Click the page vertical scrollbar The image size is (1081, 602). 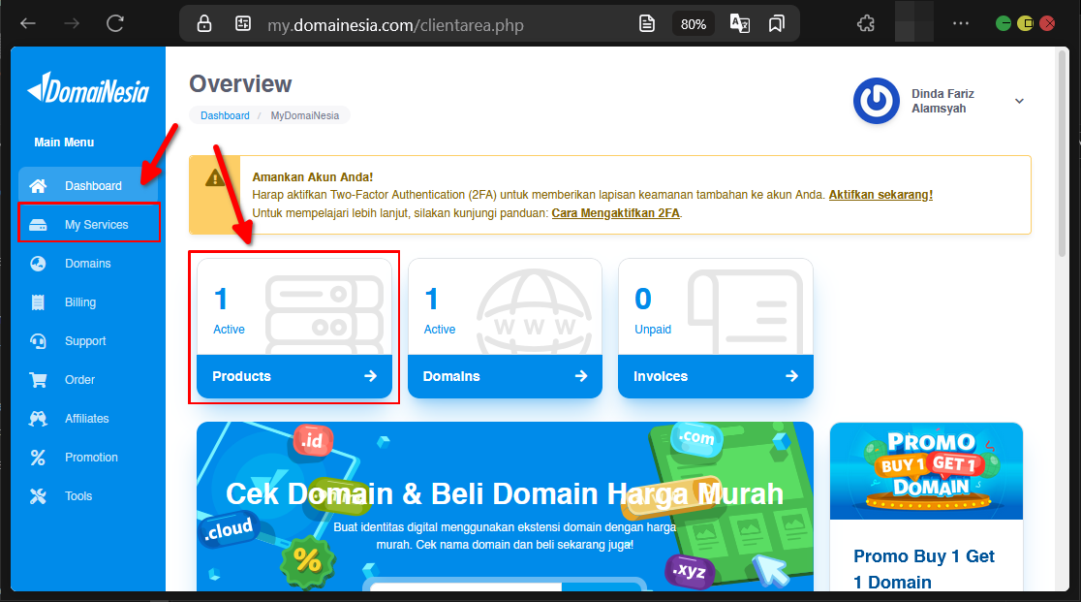[1063, 155]
